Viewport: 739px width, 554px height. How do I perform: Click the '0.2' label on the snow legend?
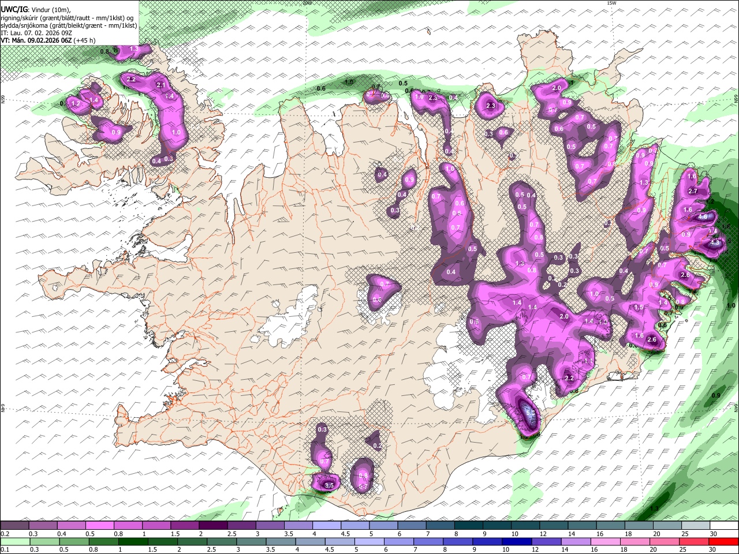pos(4,534)
